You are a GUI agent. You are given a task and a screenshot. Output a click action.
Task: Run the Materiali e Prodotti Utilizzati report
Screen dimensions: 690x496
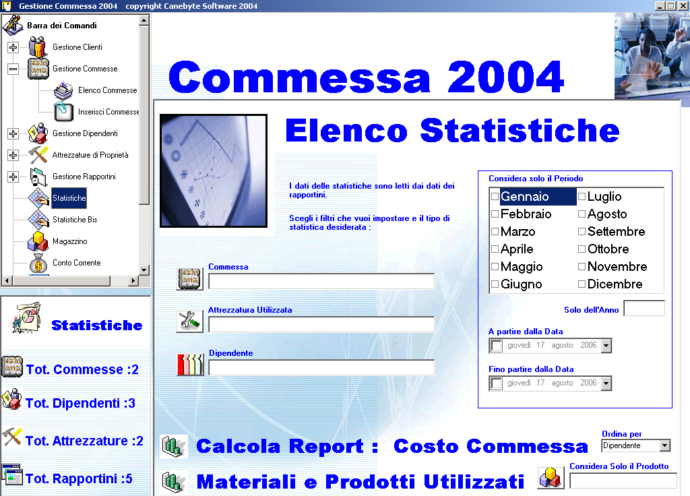coord(360,481)
